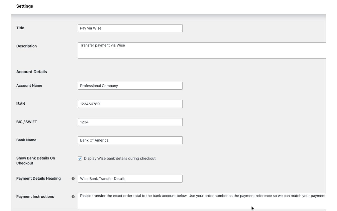337x211 pixels.
Task: Edit the Payment Details Heading field
Action: pyautogui.click(x=130, y=179)
